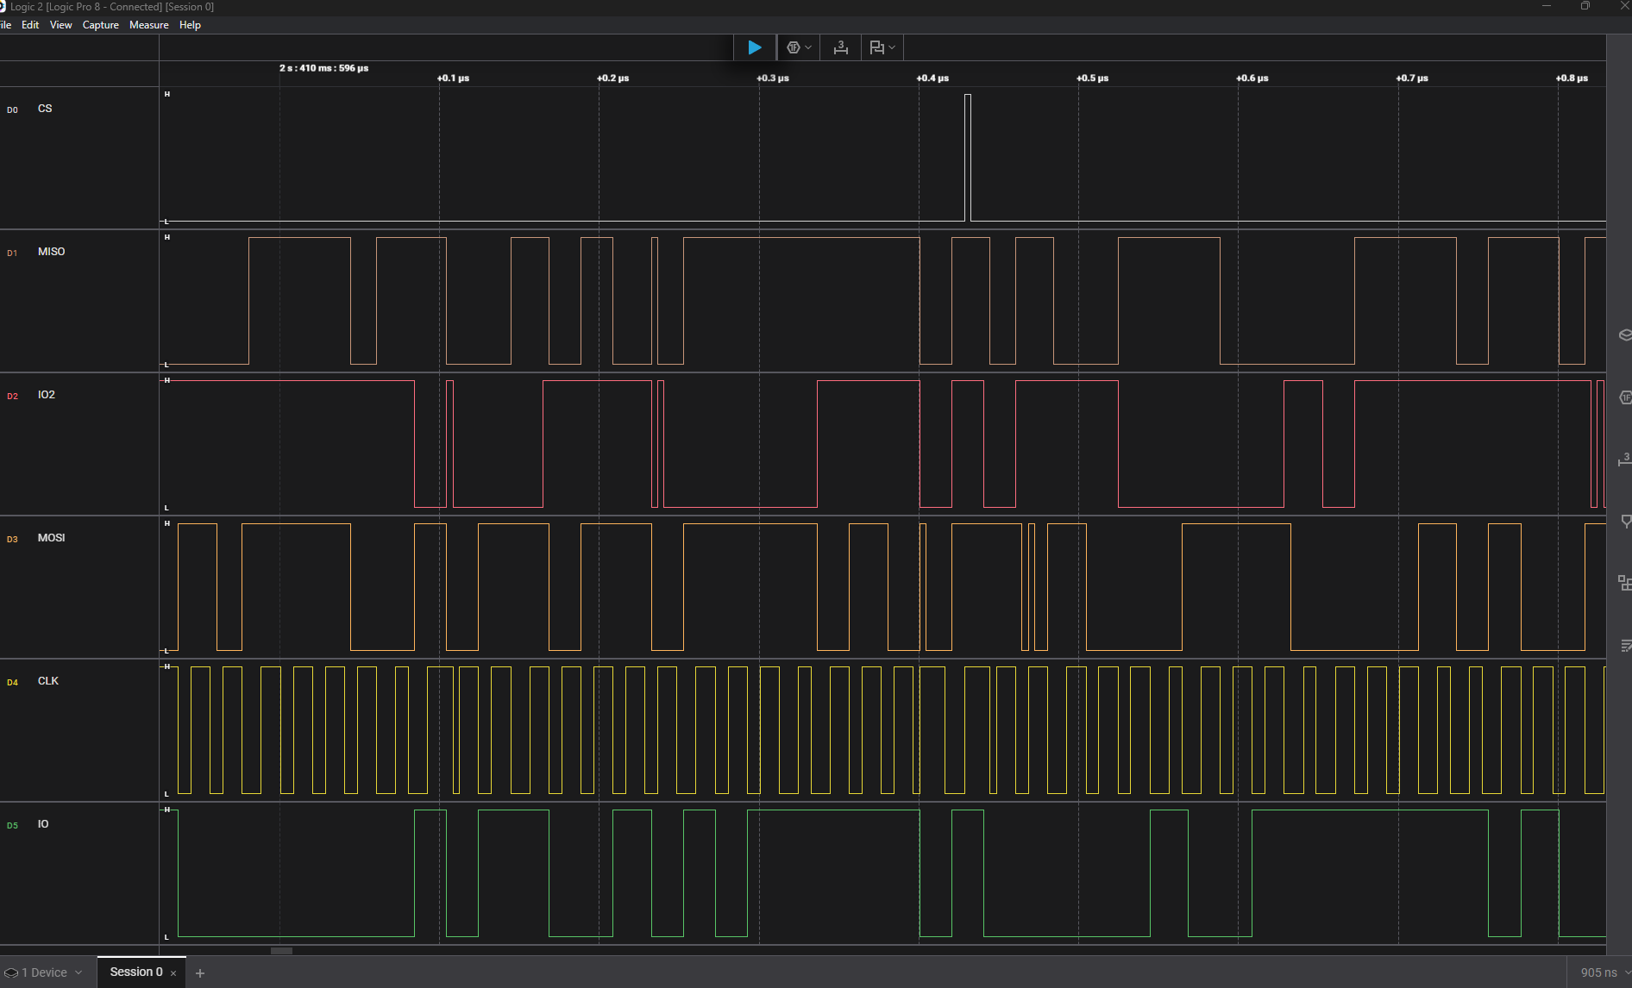Select the CS channel label
The width and height of the screenshot is (1632, 988).
tap(45, 109)
